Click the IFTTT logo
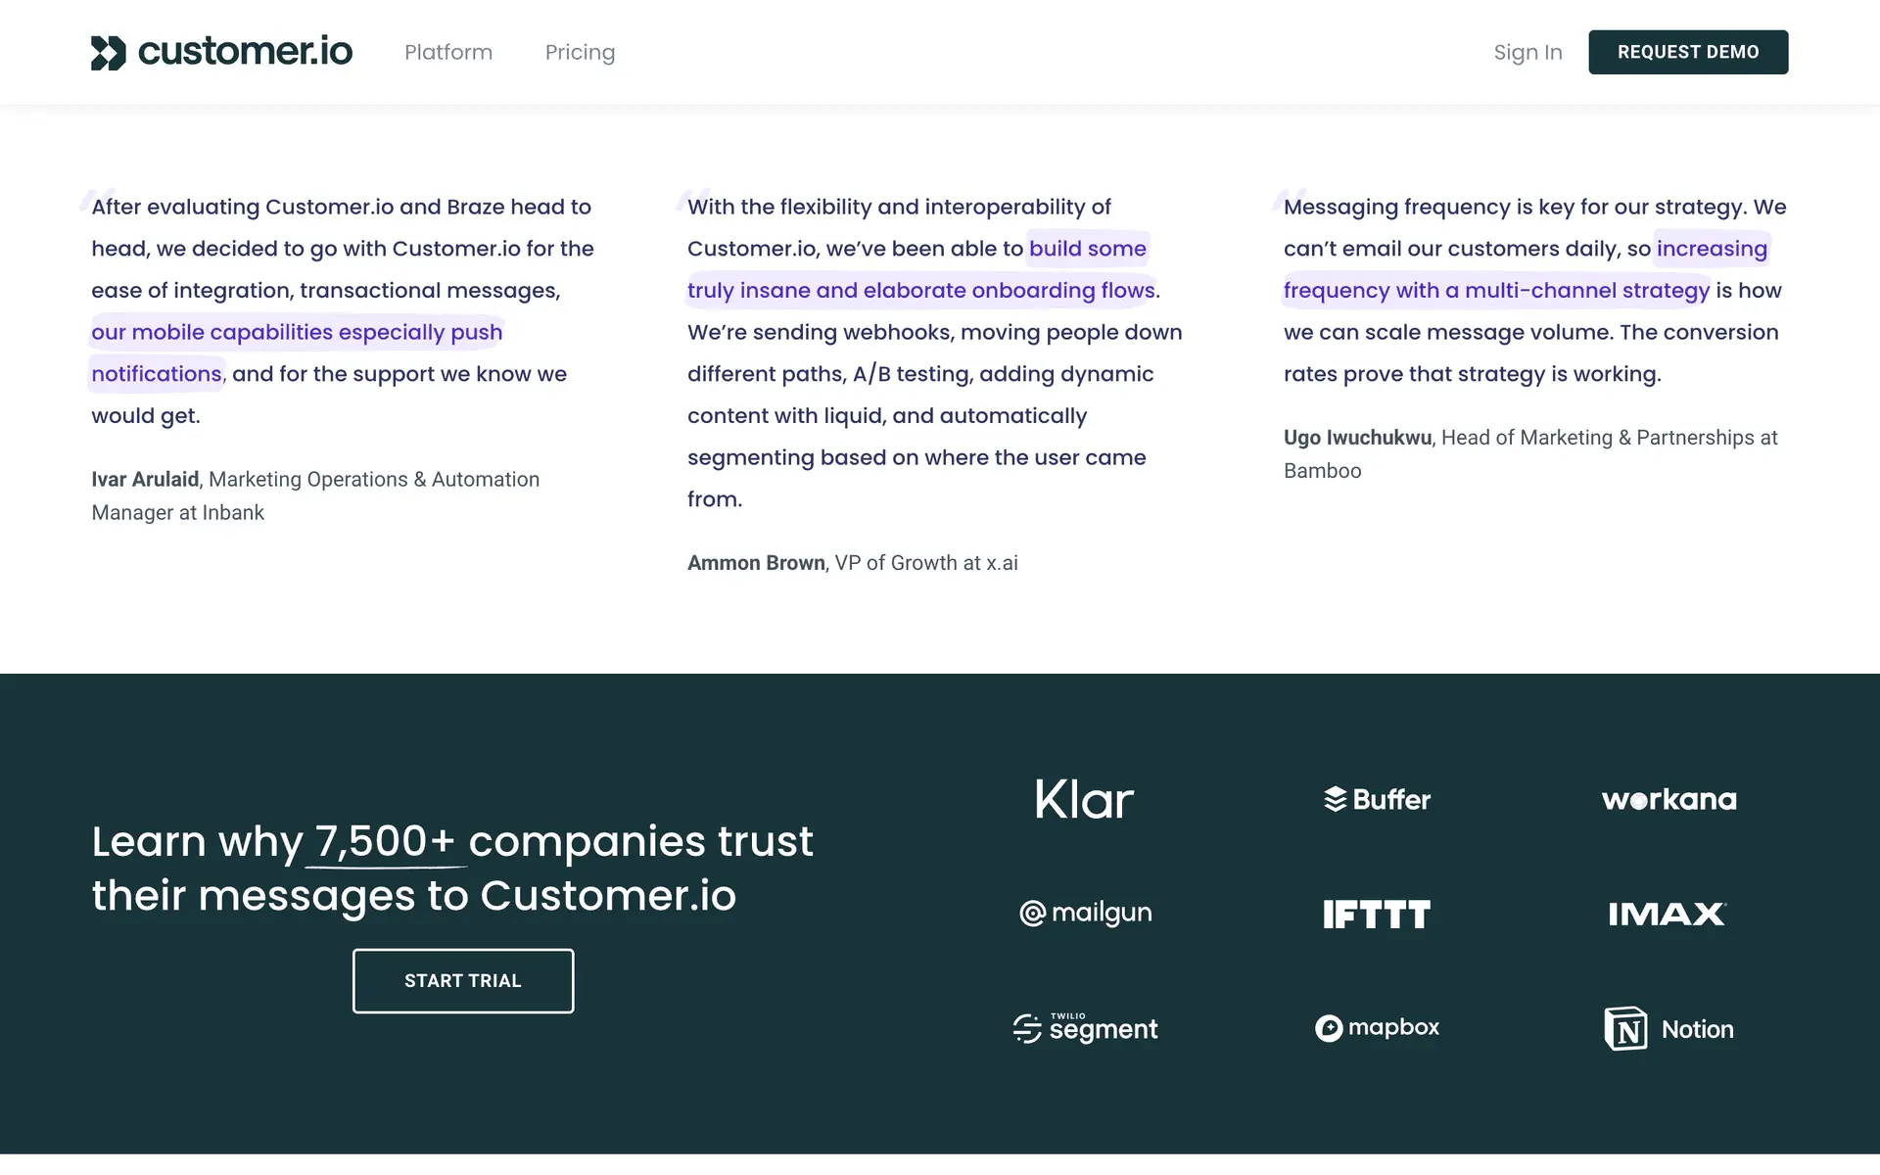 [x=1377, y=915]
